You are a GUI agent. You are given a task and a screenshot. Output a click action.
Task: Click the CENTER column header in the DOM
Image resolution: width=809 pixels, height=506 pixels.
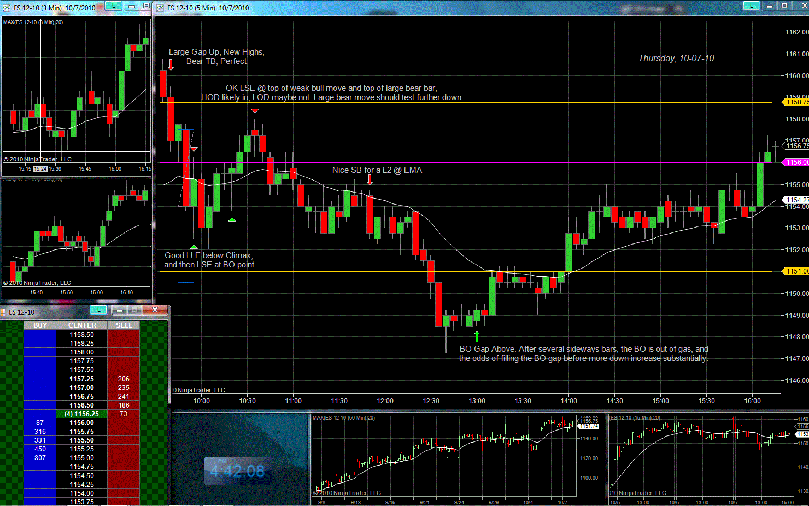(82, 325)
